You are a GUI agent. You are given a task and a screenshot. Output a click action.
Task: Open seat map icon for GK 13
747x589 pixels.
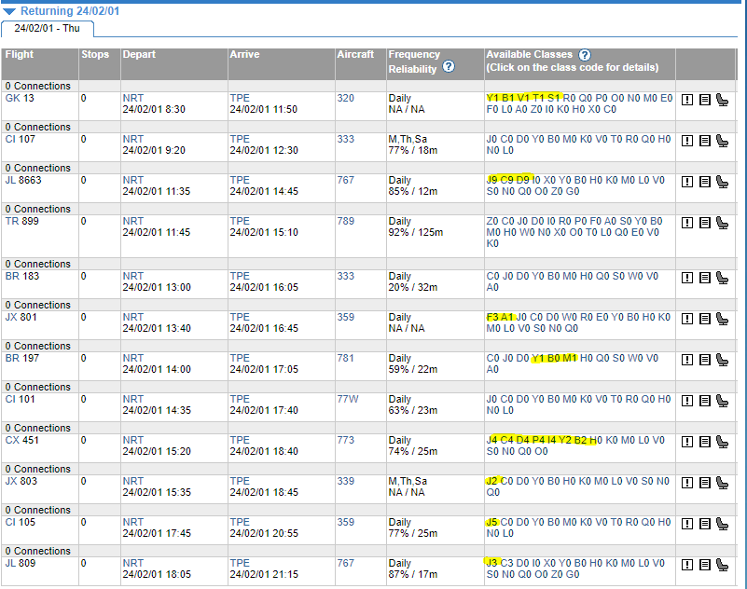pos(723,100)
